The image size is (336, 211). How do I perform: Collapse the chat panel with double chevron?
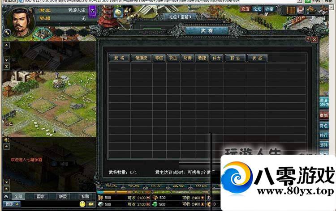[6, 196]
